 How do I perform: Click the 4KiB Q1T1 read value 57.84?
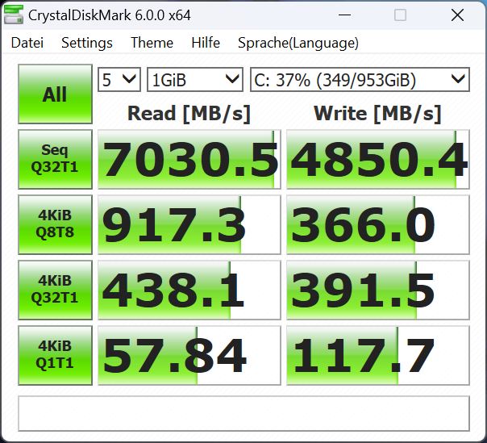[189, 355]
